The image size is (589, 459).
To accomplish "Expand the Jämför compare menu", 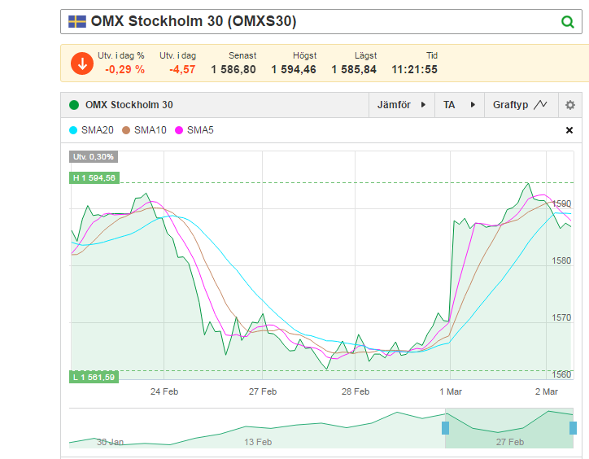I will pyautogui.click(x=402, y=105).
